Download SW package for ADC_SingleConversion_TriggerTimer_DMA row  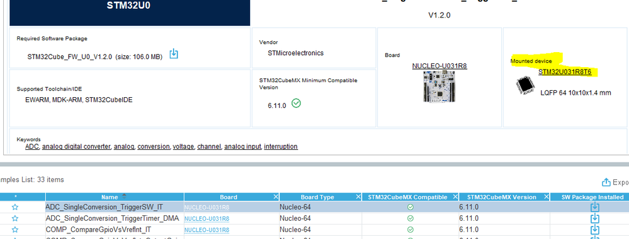pyautogui.click(x=595, y=218)
